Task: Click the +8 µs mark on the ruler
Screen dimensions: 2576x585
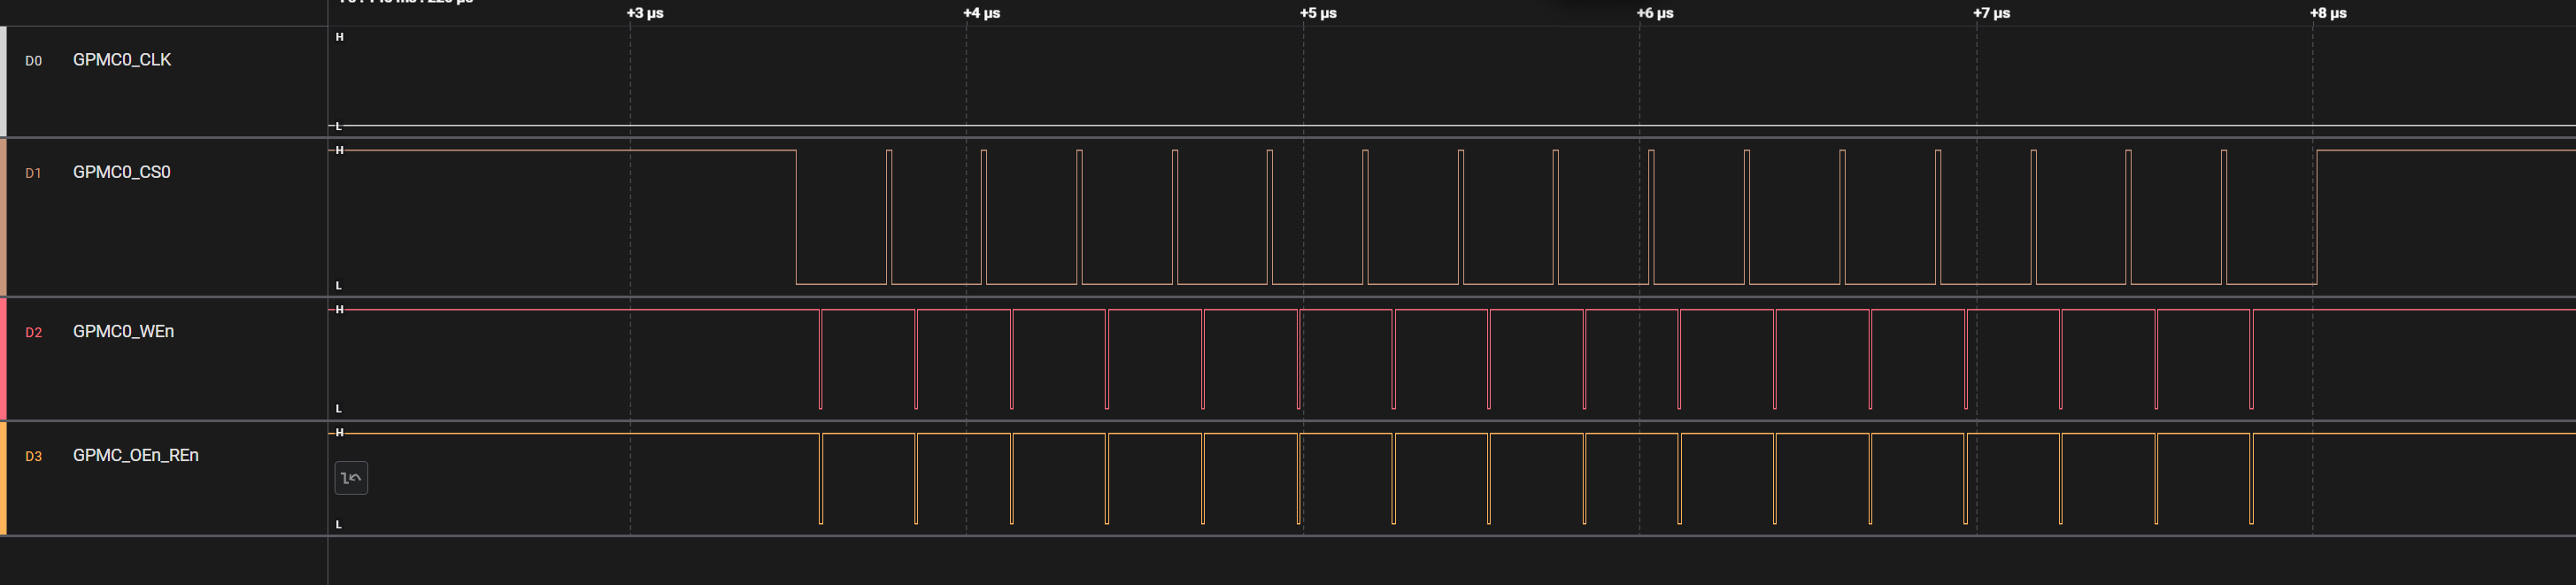Action: tap(2328, 13)
